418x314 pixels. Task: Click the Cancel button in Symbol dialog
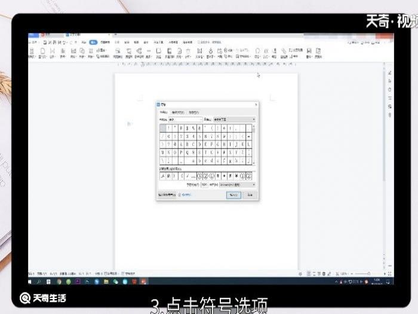point(250,195)
